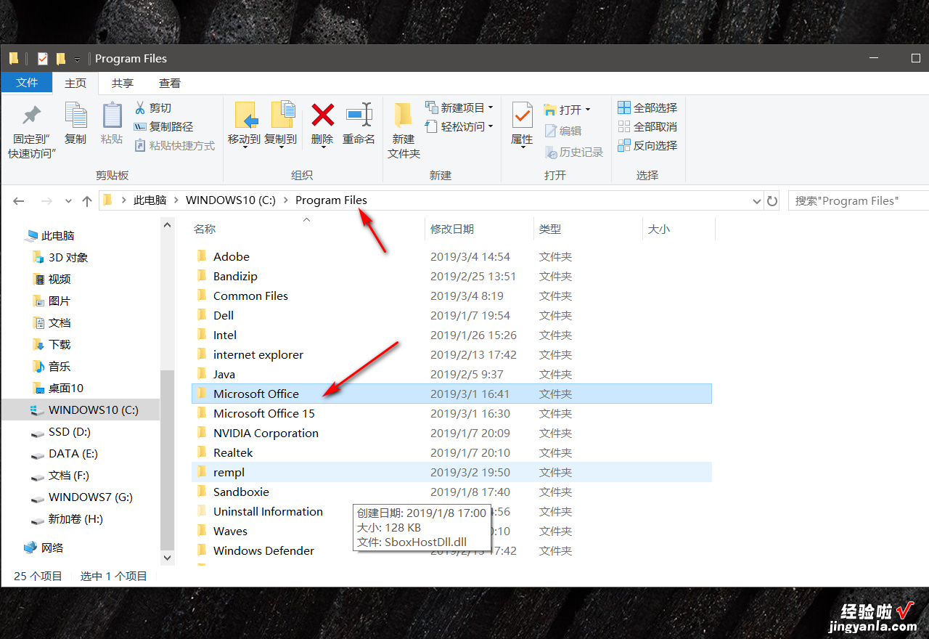The height and width of the screenshot is (639, 929).
Task: Create New folder (新建文件夹)
Action: tap(404, 131)
